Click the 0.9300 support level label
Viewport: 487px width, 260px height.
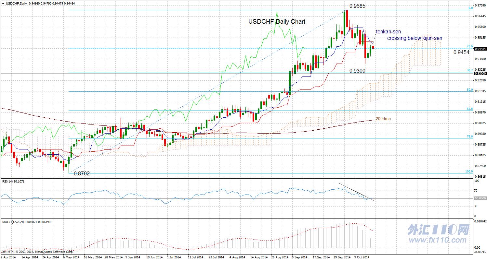[x=358, y=71]
